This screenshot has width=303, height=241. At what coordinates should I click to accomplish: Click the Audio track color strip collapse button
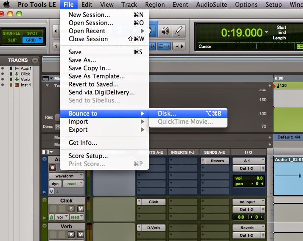point(45,159)
